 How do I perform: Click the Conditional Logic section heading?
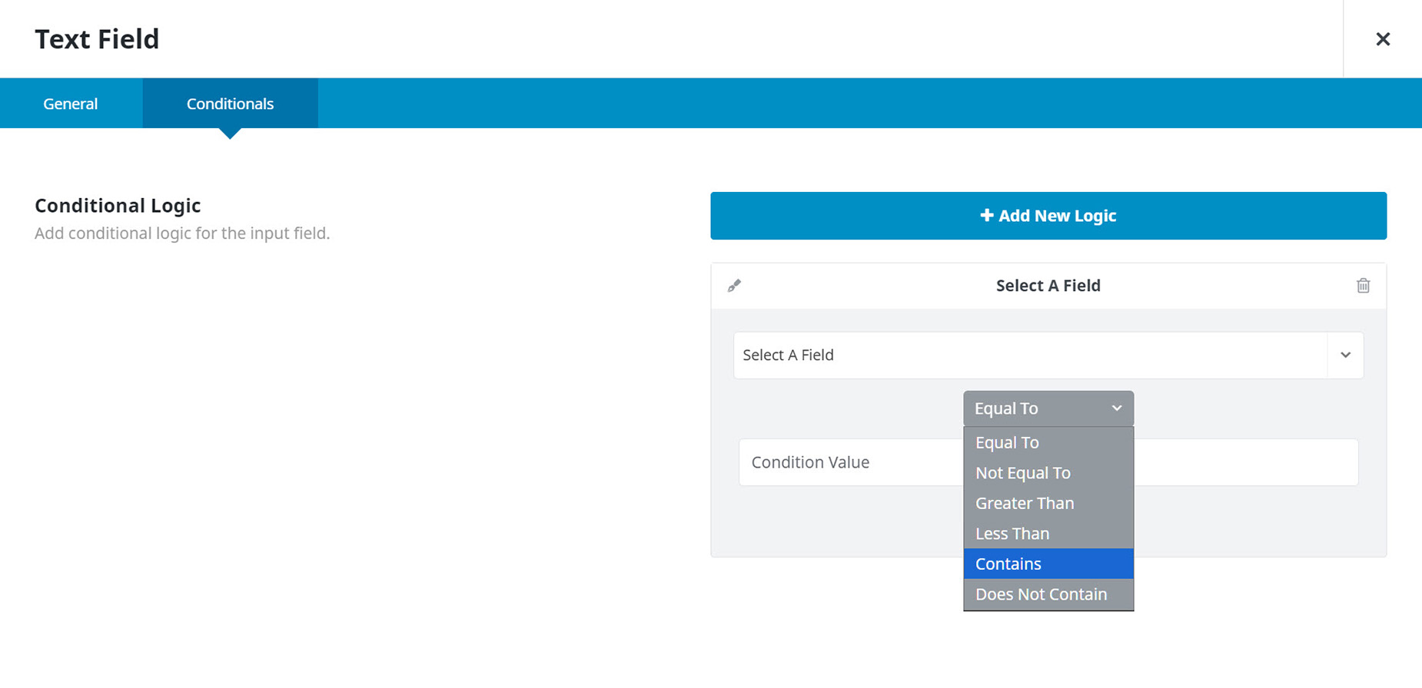point(118,206)
